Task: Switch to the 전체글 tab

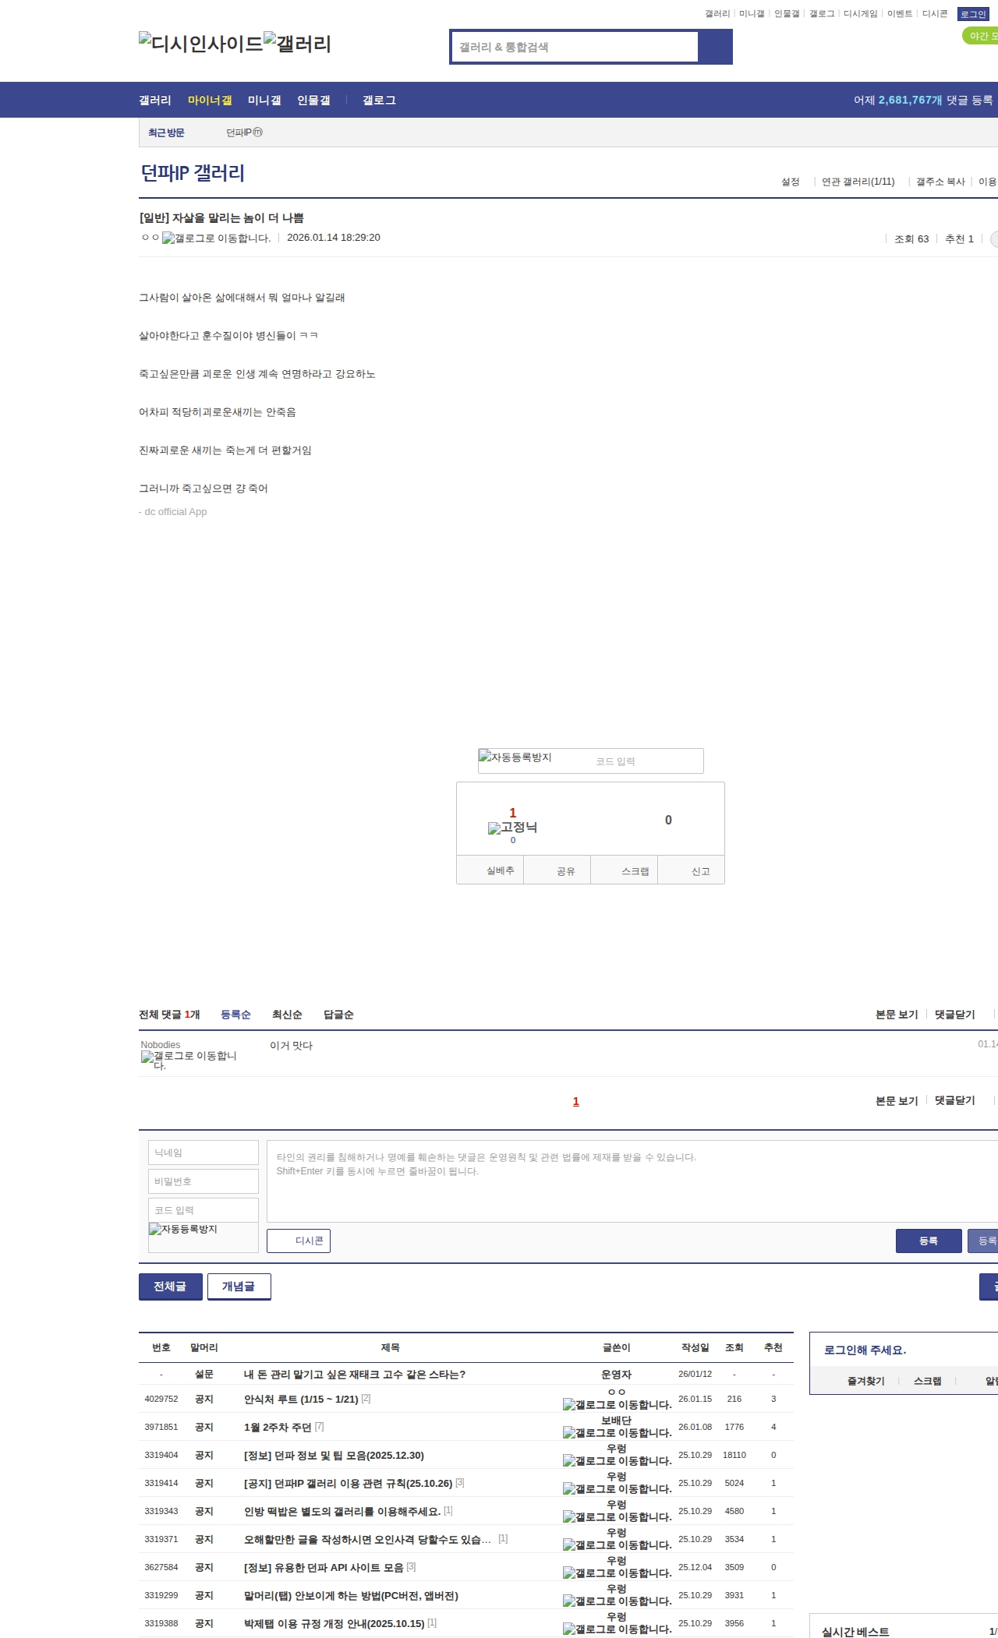Action: click(170, 1287)
